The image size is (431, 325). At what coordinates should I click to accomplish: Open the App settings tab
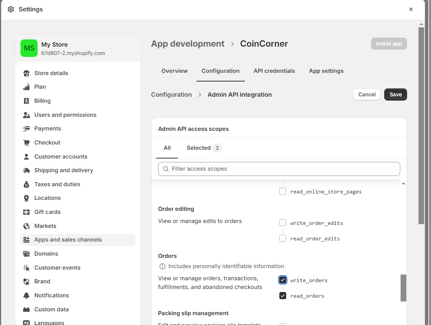[326, 71]
